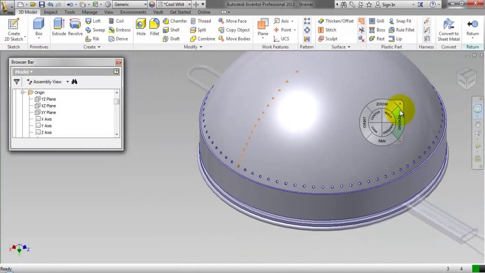Open the browser filter funnel
Screen dimensions: 485x273
[16, 82]
